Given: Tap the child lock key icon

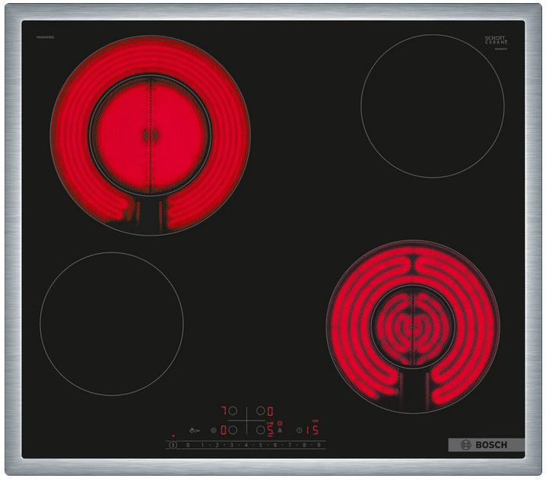Looking at the screenshot, I should (194, 430).
